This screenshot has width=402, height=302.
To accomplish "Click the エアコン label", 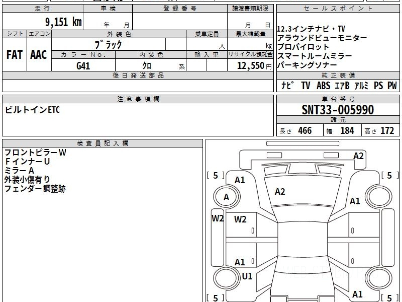I will click(39, 34).
